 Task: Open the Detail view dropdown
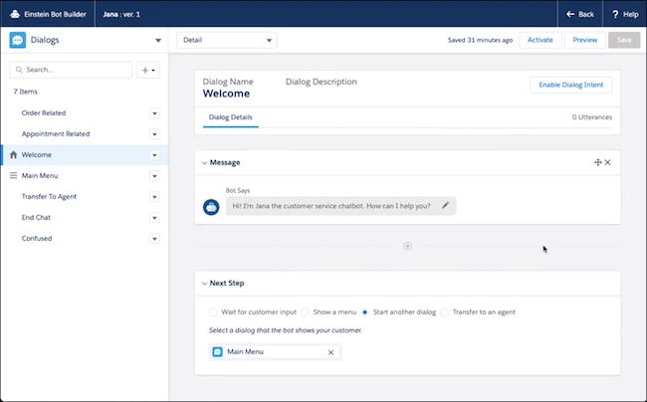point(227,40)
